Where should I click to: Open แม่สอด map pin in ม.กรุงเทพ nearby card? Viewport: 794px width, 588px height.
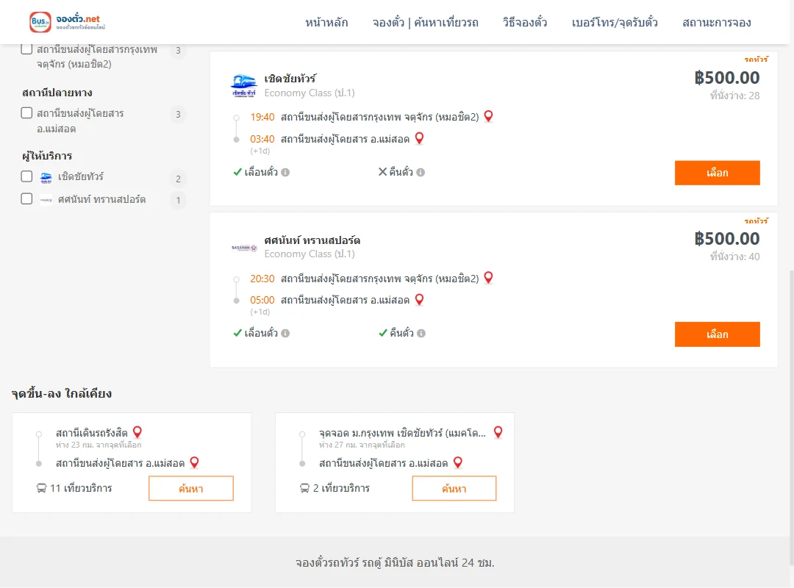458,462
